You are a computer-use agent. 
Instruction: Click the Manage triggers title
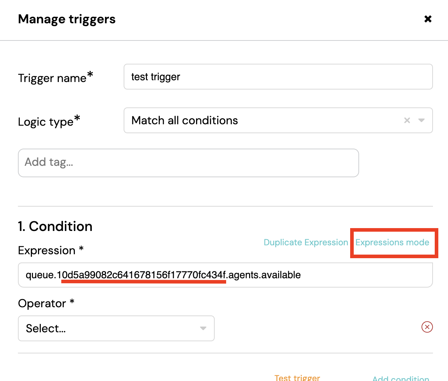click(x=67, y=19)
